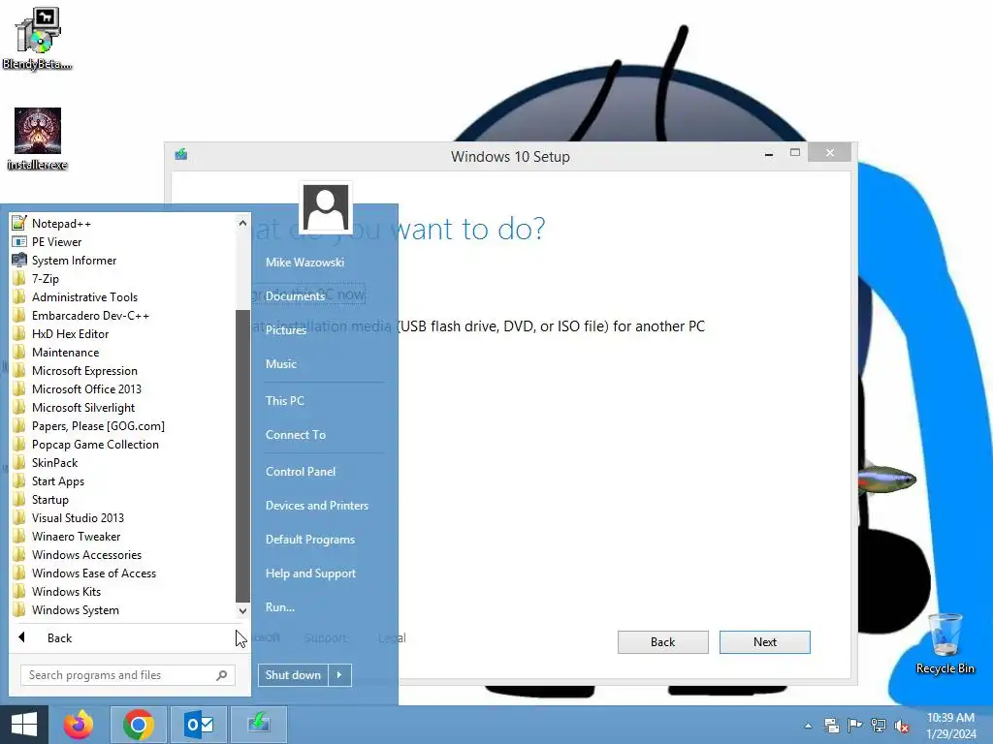Open This PC from the start menu
Image resolution: width=993 pixels, height=744 pixels.
click(x=285, y=400)
